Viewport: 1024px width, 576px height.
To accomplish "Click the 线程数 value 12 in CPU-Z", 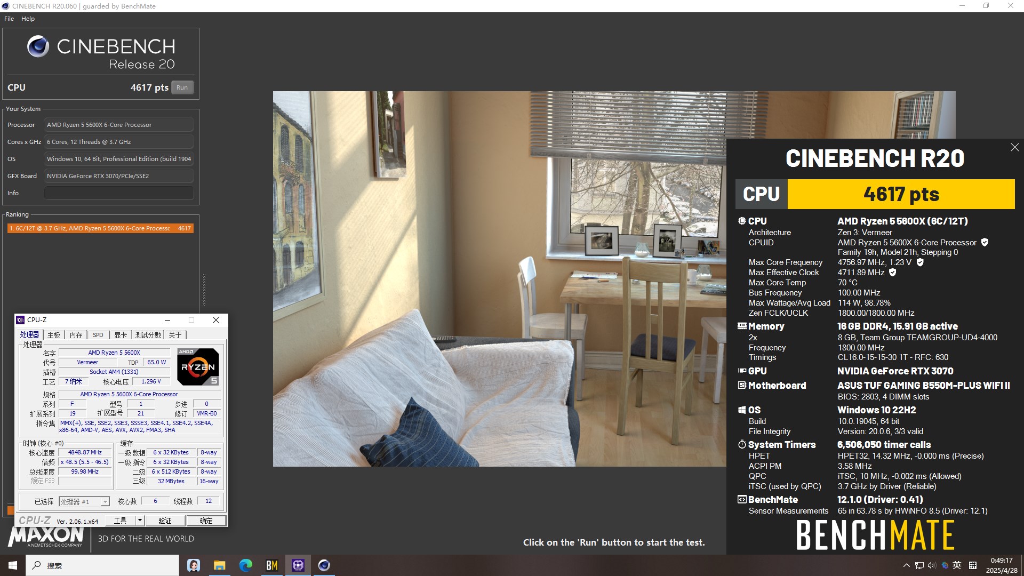I will pos(209,501).
